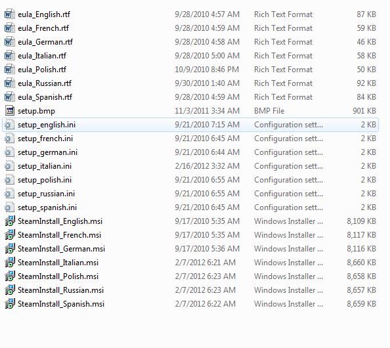Image resolution: width=390 pixels, height=348 pixels.
Task: Click the eula_Spanish.rtf document icon
Action: click(x=9, y=97)
